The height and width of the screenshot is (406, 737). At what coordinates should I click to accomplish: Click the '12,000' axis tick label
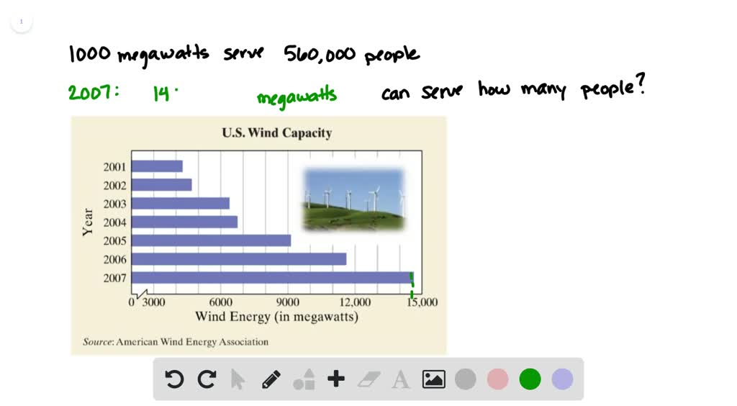click(x=355, y=302)
